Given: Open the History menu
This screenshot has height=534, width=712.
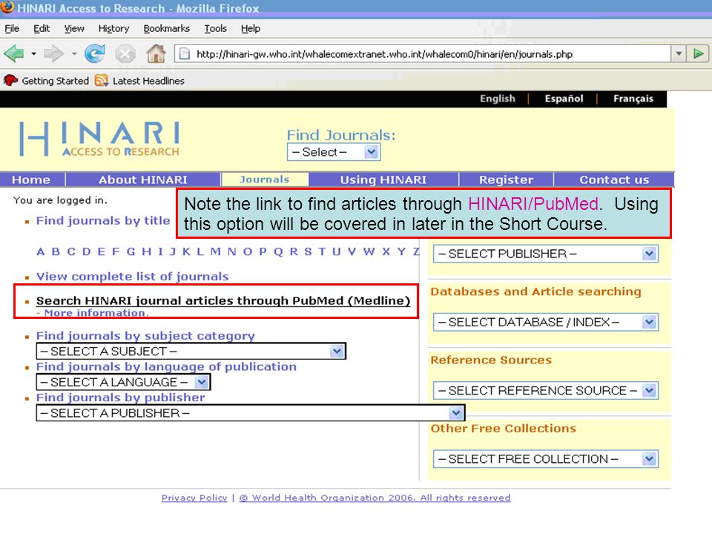Looking at the screenshot, I should [113, 29].
